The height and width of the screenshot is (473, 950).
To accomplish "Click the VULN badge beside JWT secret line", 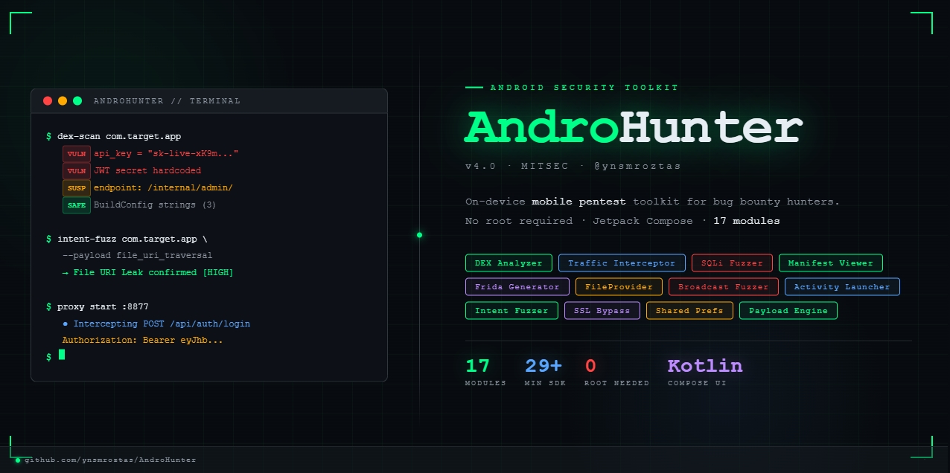I will pyautogui.click(x=75, y=170).
